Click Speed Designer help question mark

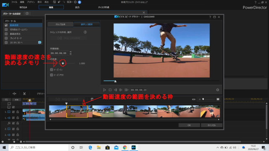click(x=210, y=17)
